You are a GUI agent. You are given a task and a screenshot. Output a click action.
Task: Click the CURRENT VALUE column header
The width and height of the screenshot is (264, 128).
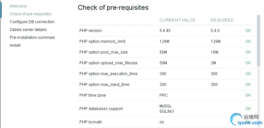[x=177, y=20]
